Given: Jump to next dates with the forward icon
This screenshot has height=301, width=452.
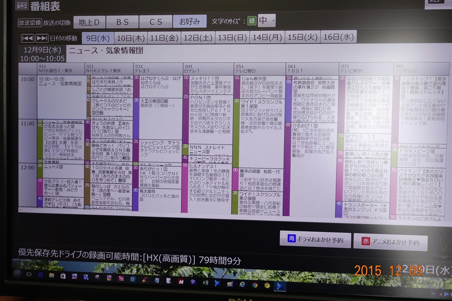Looking at the screenshot, I should click(x=42, y=38).
